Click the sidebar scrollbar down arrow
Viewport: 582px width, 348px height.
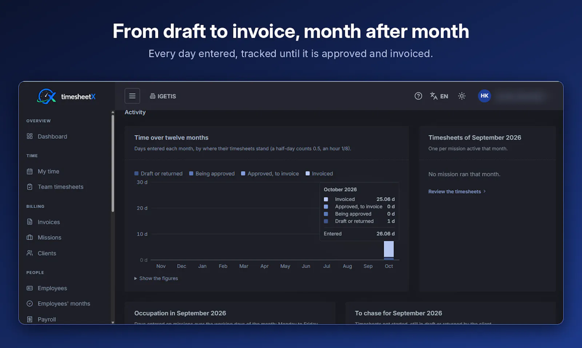pyautogui.click(x=113, y=322)
